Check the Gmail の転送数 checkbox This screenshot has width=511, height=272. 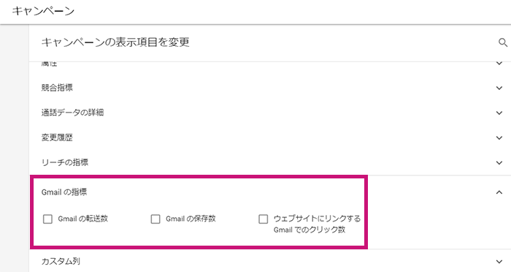48,219
